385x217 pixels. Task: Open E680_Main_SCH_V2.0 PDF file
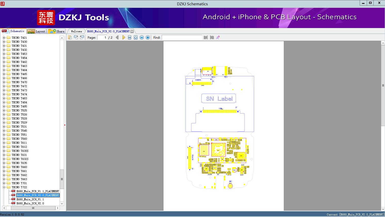tap(30, 203)
